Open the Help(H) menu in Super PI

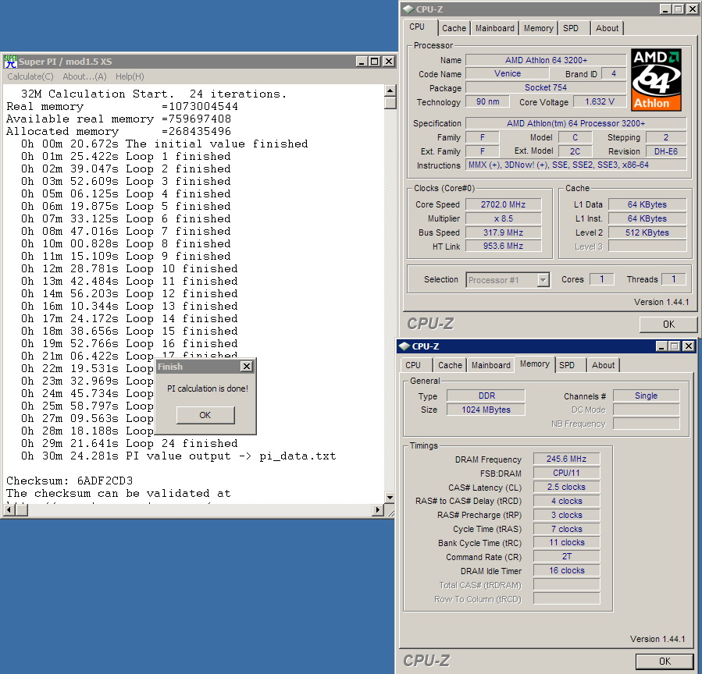(130, 76)
